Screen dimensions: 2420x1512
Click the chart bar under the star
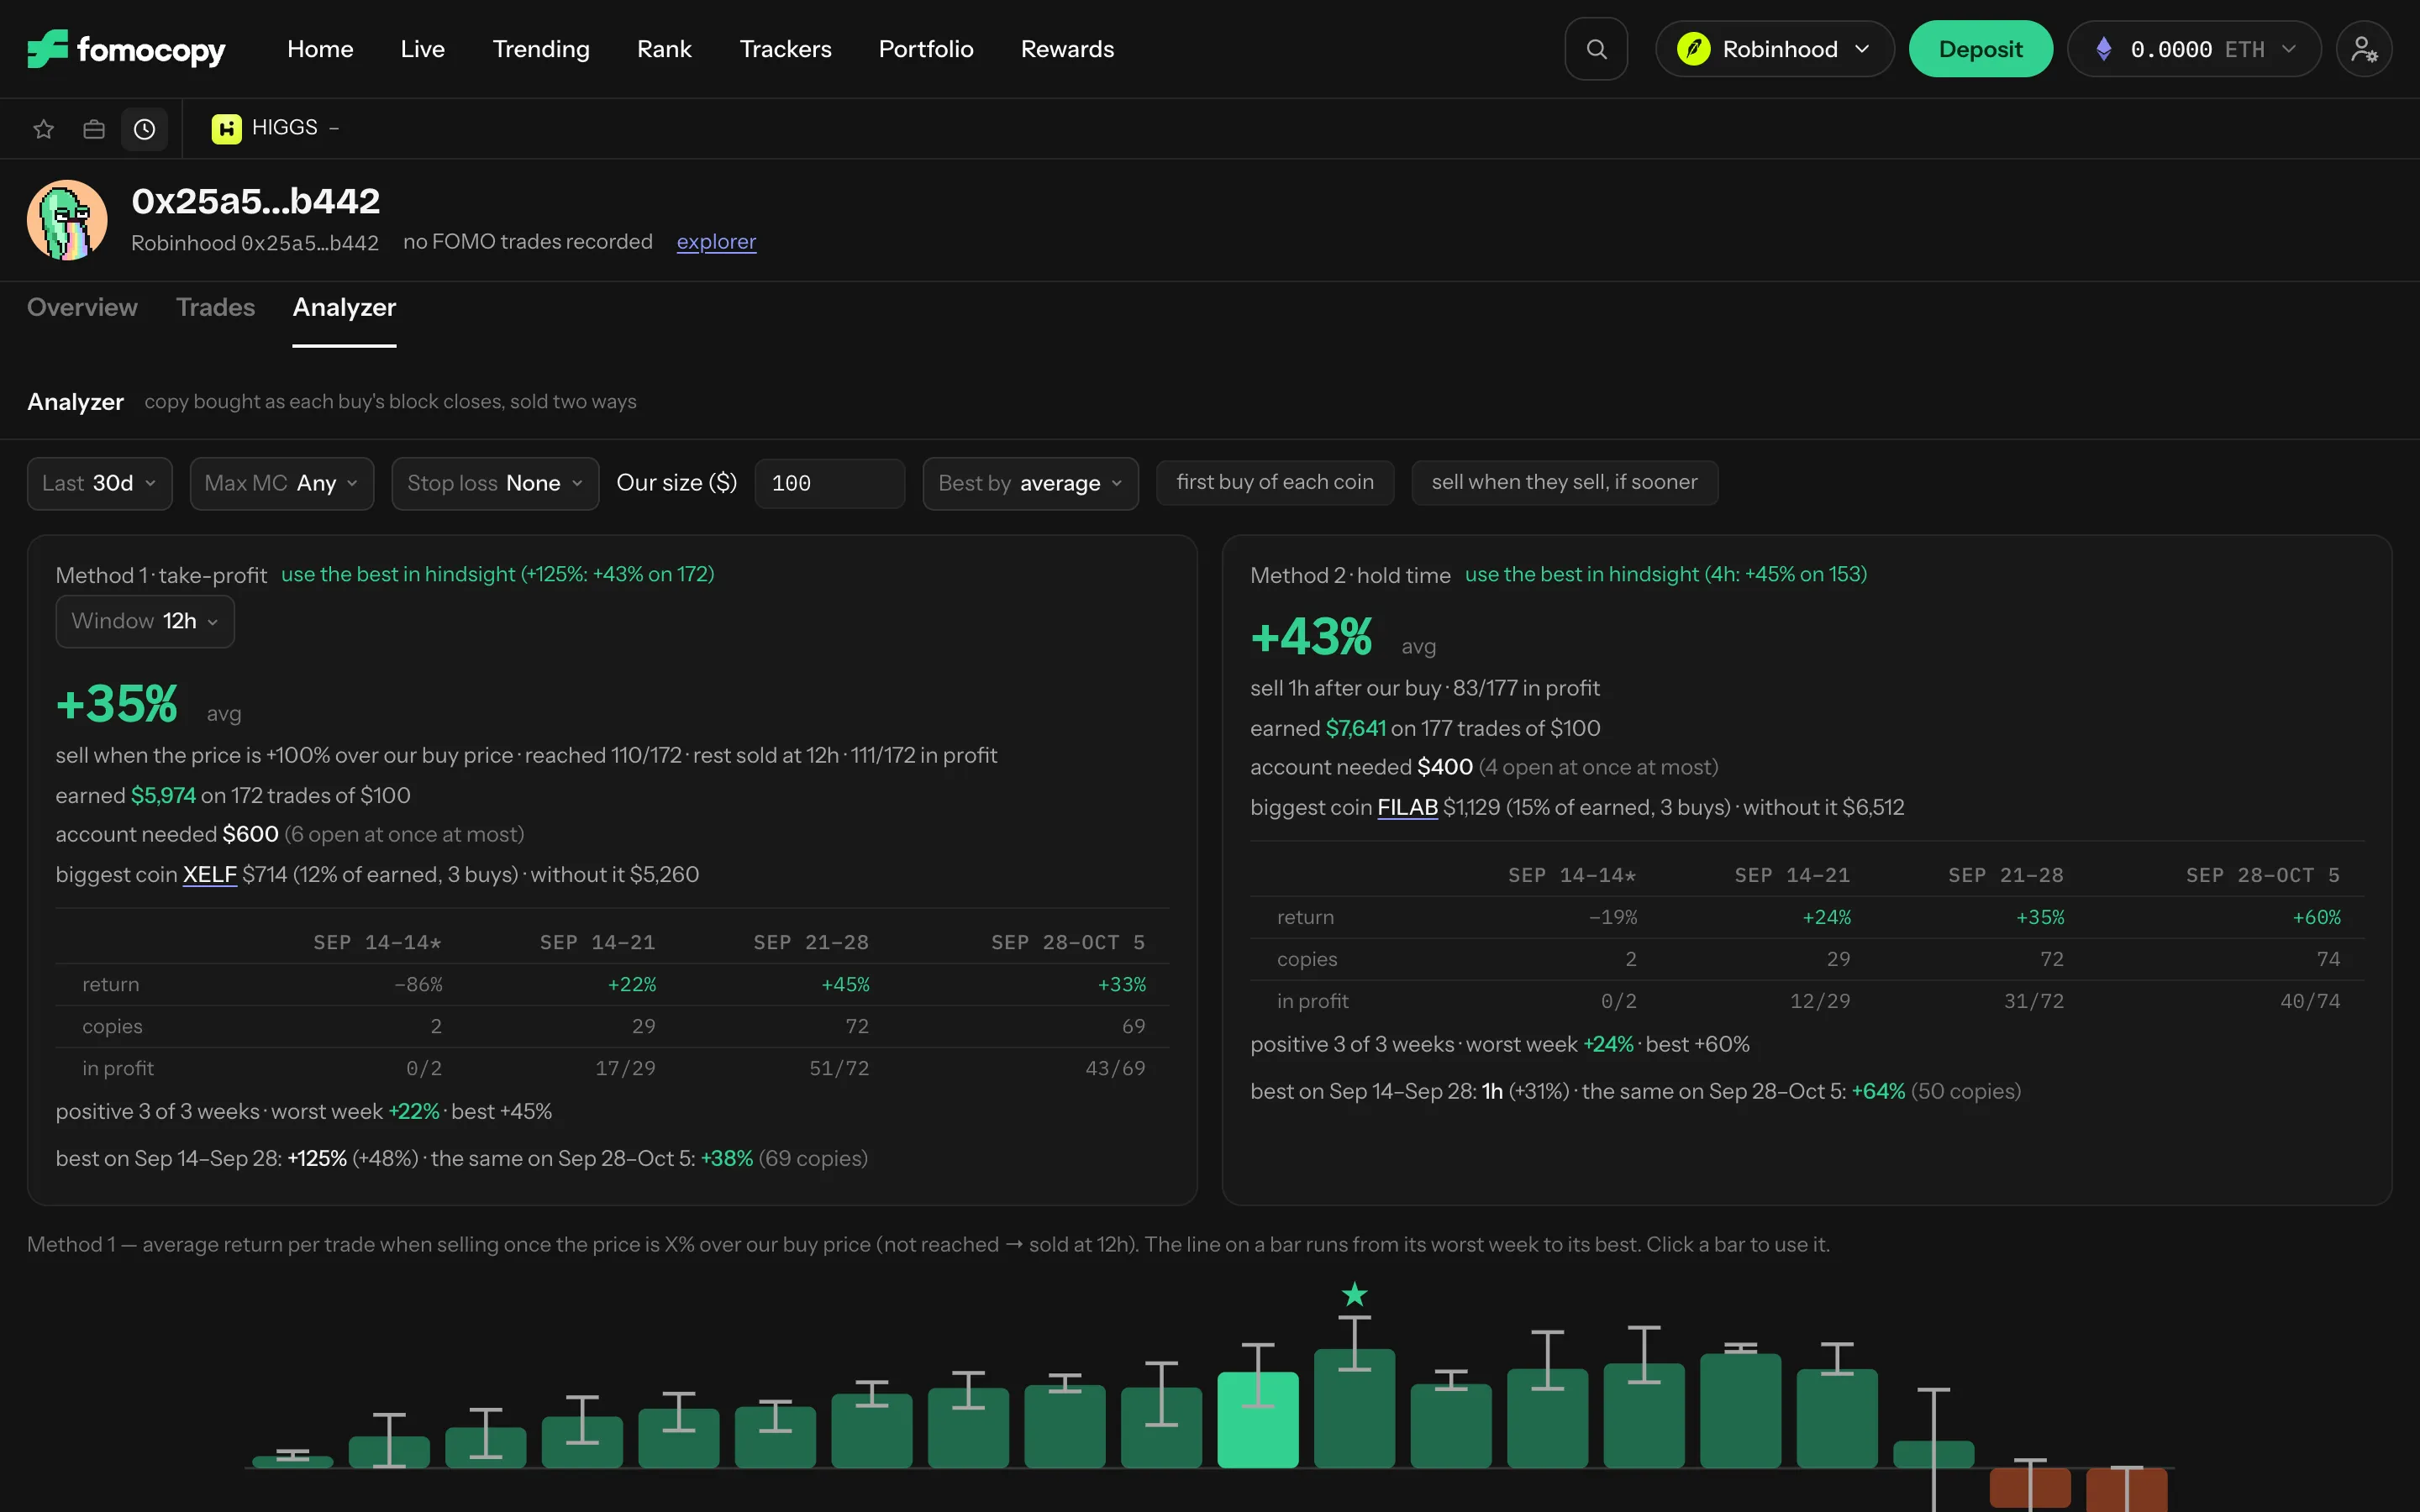click(1354, 1408)
